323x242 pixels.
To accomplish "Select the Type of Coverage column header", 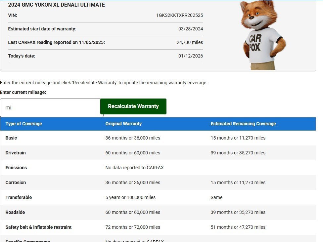I will click(24, 124).
